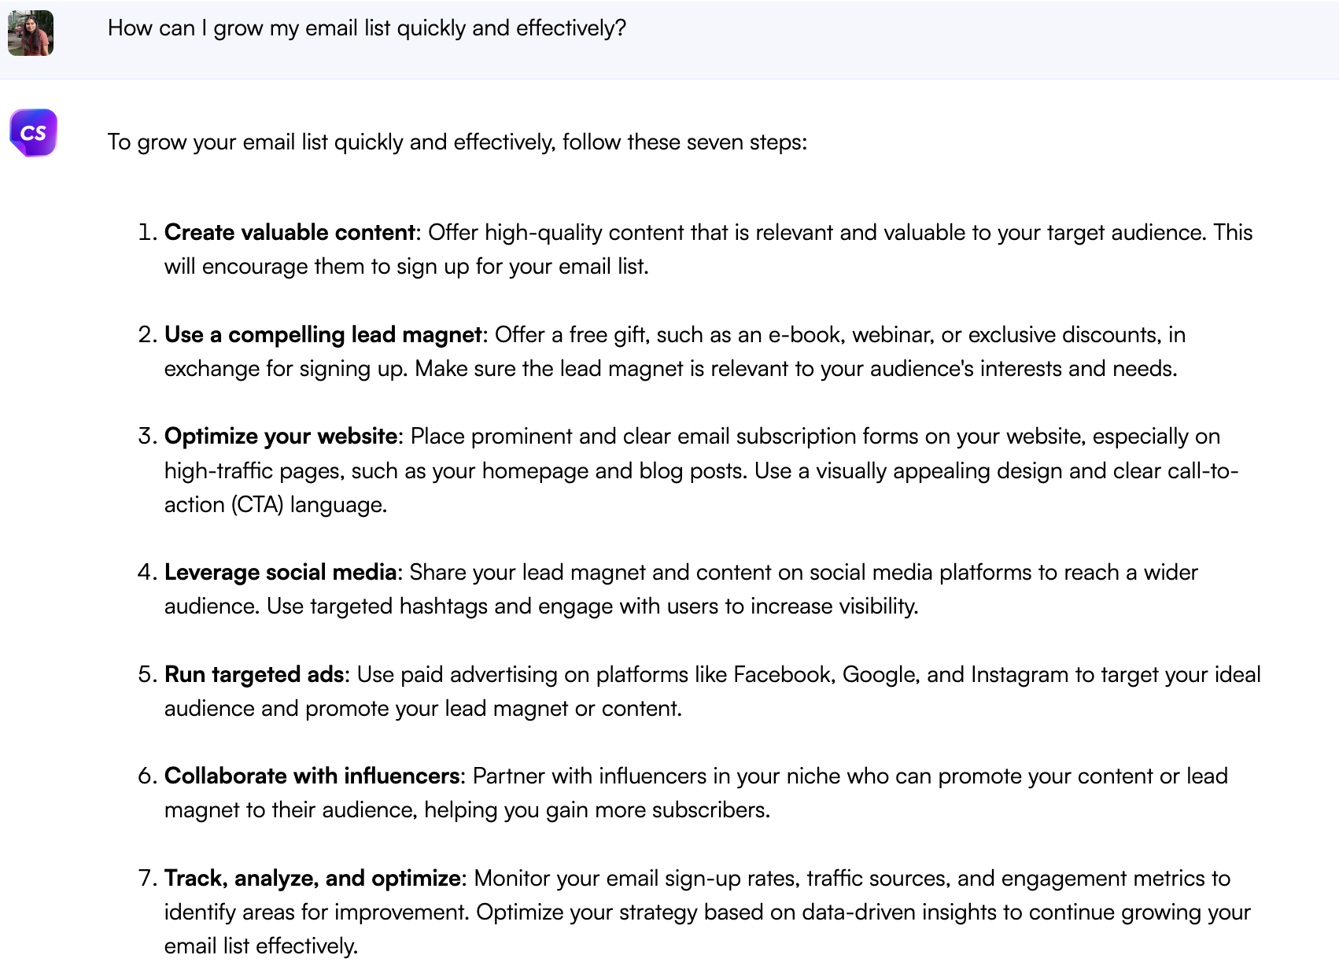Click the user question about growing email list

click(x=367, y=28)
